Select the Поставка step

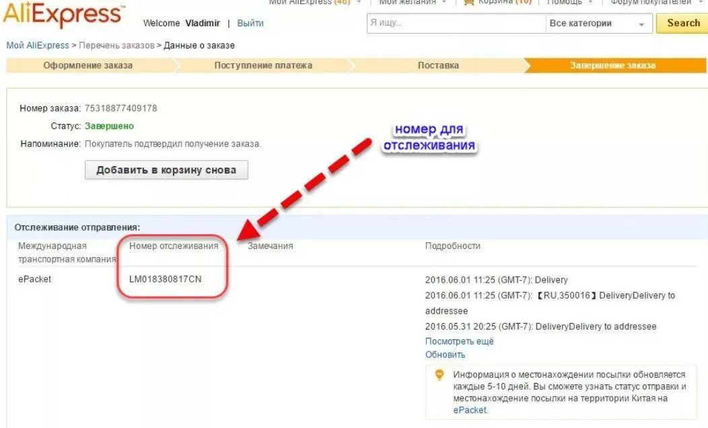(x=438, y=65)
